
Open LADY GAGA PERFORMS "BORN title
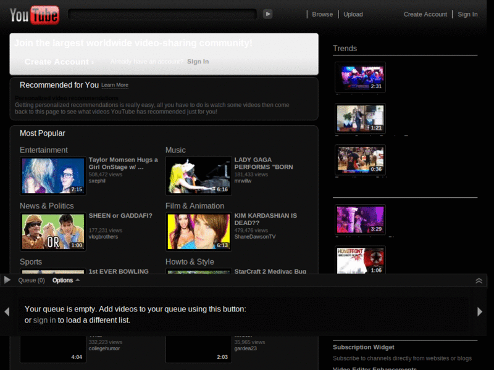click(264, 163)
